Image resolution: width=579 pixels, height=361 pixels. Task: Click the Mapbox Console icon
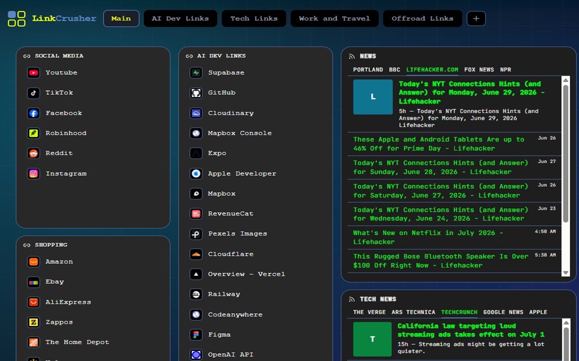(196, 133)
